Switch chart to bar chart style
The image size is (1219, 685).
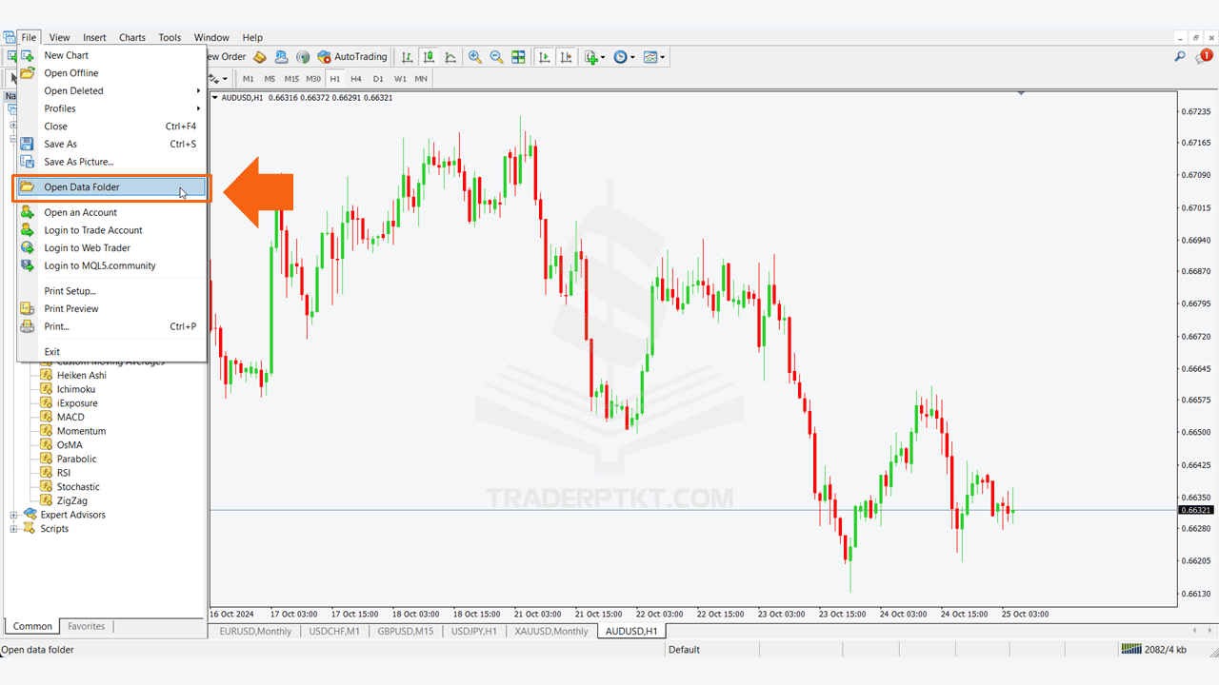pos(407,57)
